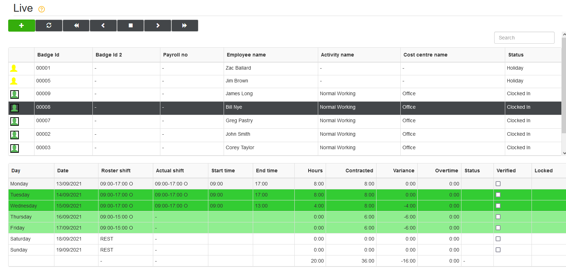Viewport: 566px width, 275px height.
Task: Select employee name Jim Brown
Action: [237, 81]
